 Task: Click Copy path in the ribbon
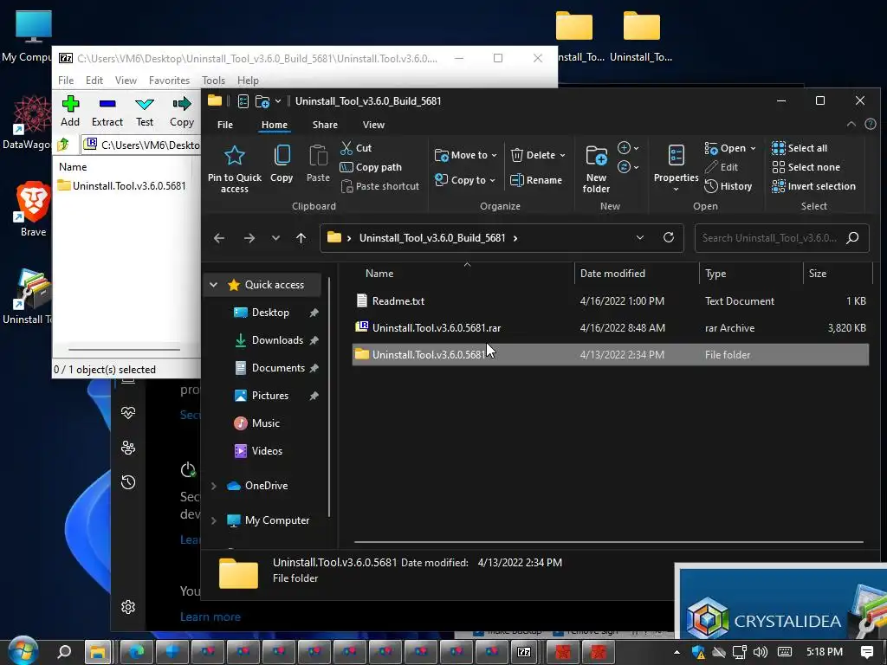coord(371,167)
